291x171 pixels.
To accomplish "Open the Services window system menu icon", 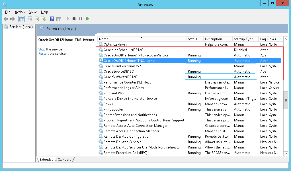I will tap(5, 4).
